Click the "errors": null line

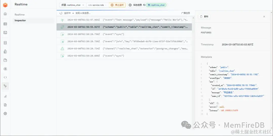[217, 107]
